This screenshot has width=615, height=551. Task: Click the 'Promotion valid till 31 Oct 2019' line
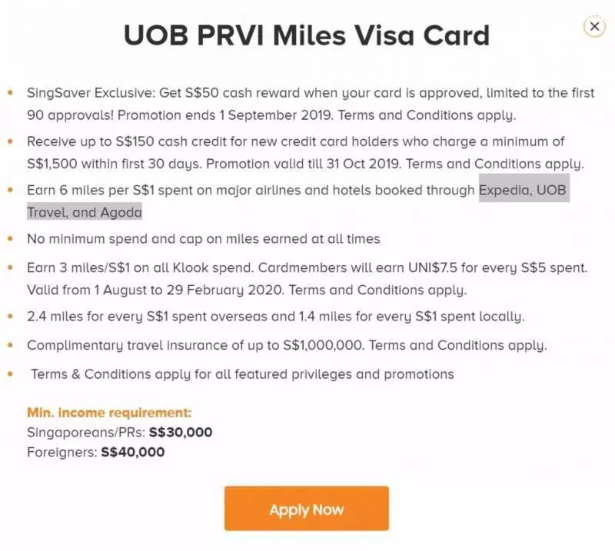pos(305,164)
